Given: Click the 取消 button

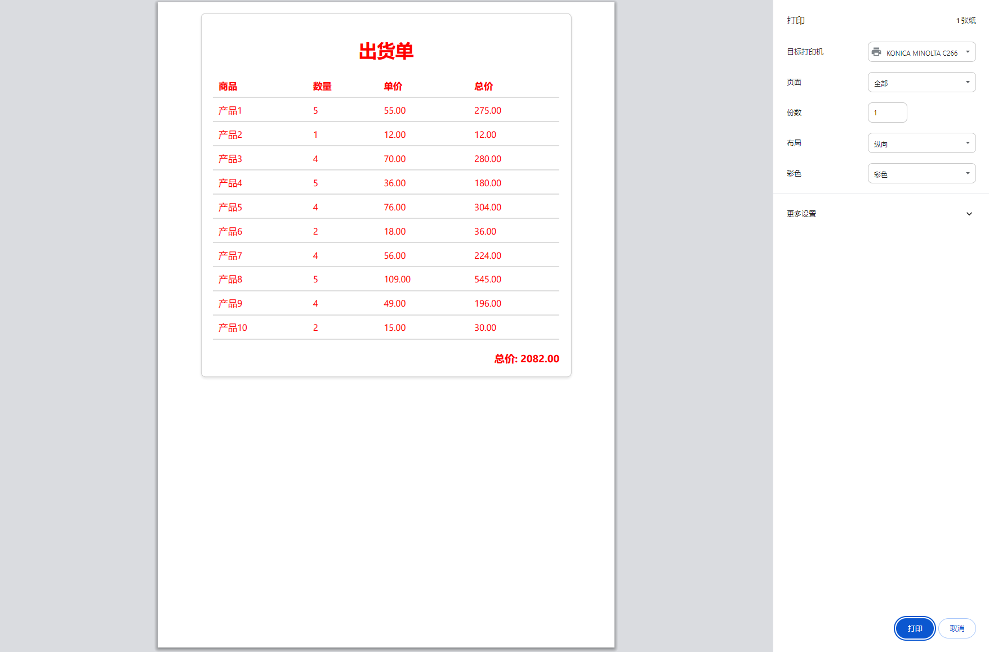Looking at the screenshot, I should (957, 628).
